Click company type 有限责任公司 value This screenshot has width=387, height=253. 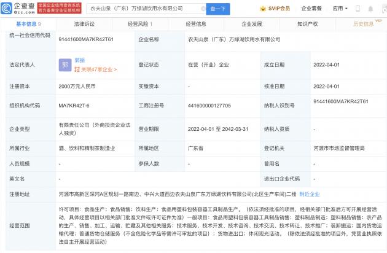coord(95,129)
